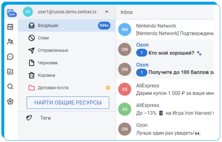The image size is (222, 142).
Task: Open the Nintendo Network confirmation email
Action: (165, 30)
